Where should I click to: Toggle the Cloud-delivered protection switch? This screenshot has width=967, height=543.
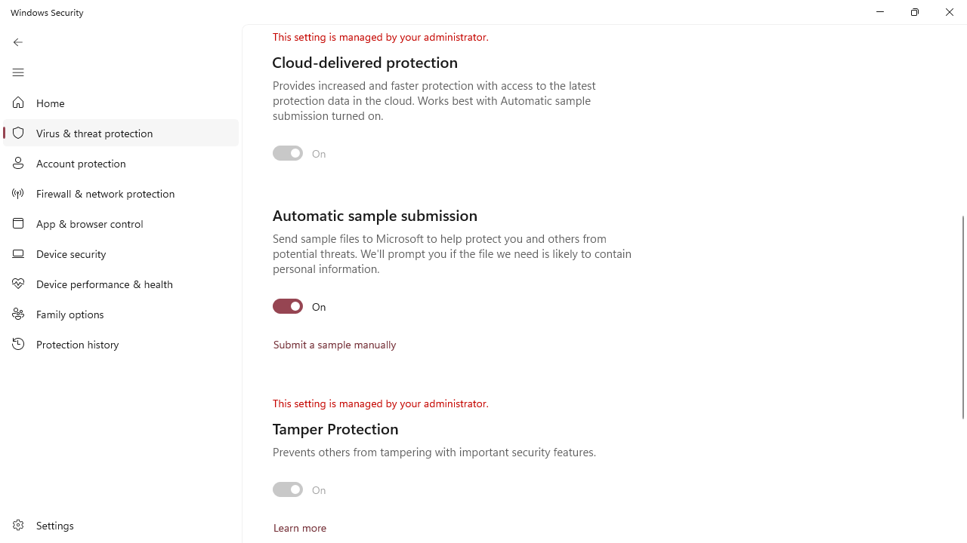[288, 153]
